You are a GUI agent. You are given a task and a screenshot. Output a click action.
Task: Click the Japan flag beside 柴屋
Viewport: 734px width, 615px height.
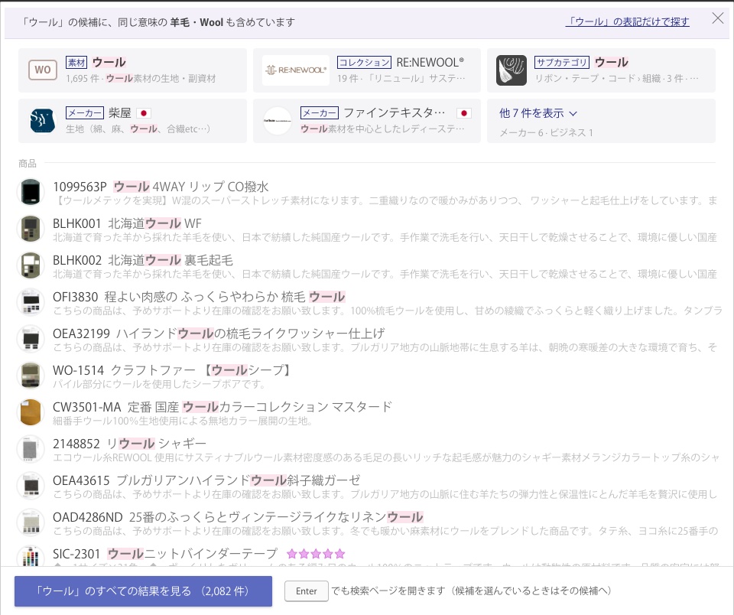coord(144,113)
